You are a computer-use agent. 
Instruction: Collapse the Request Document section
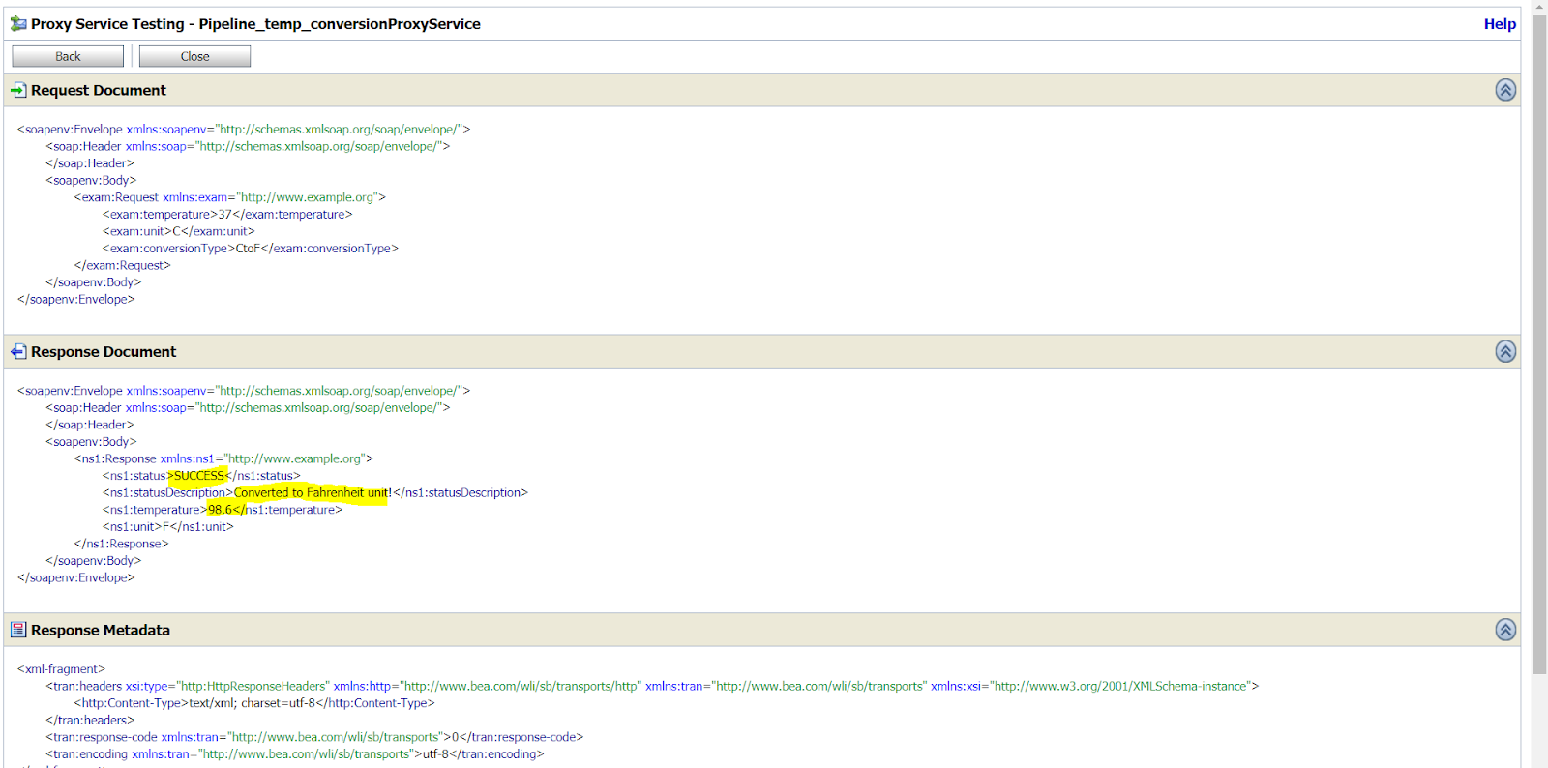click(x=1505, y=90)
